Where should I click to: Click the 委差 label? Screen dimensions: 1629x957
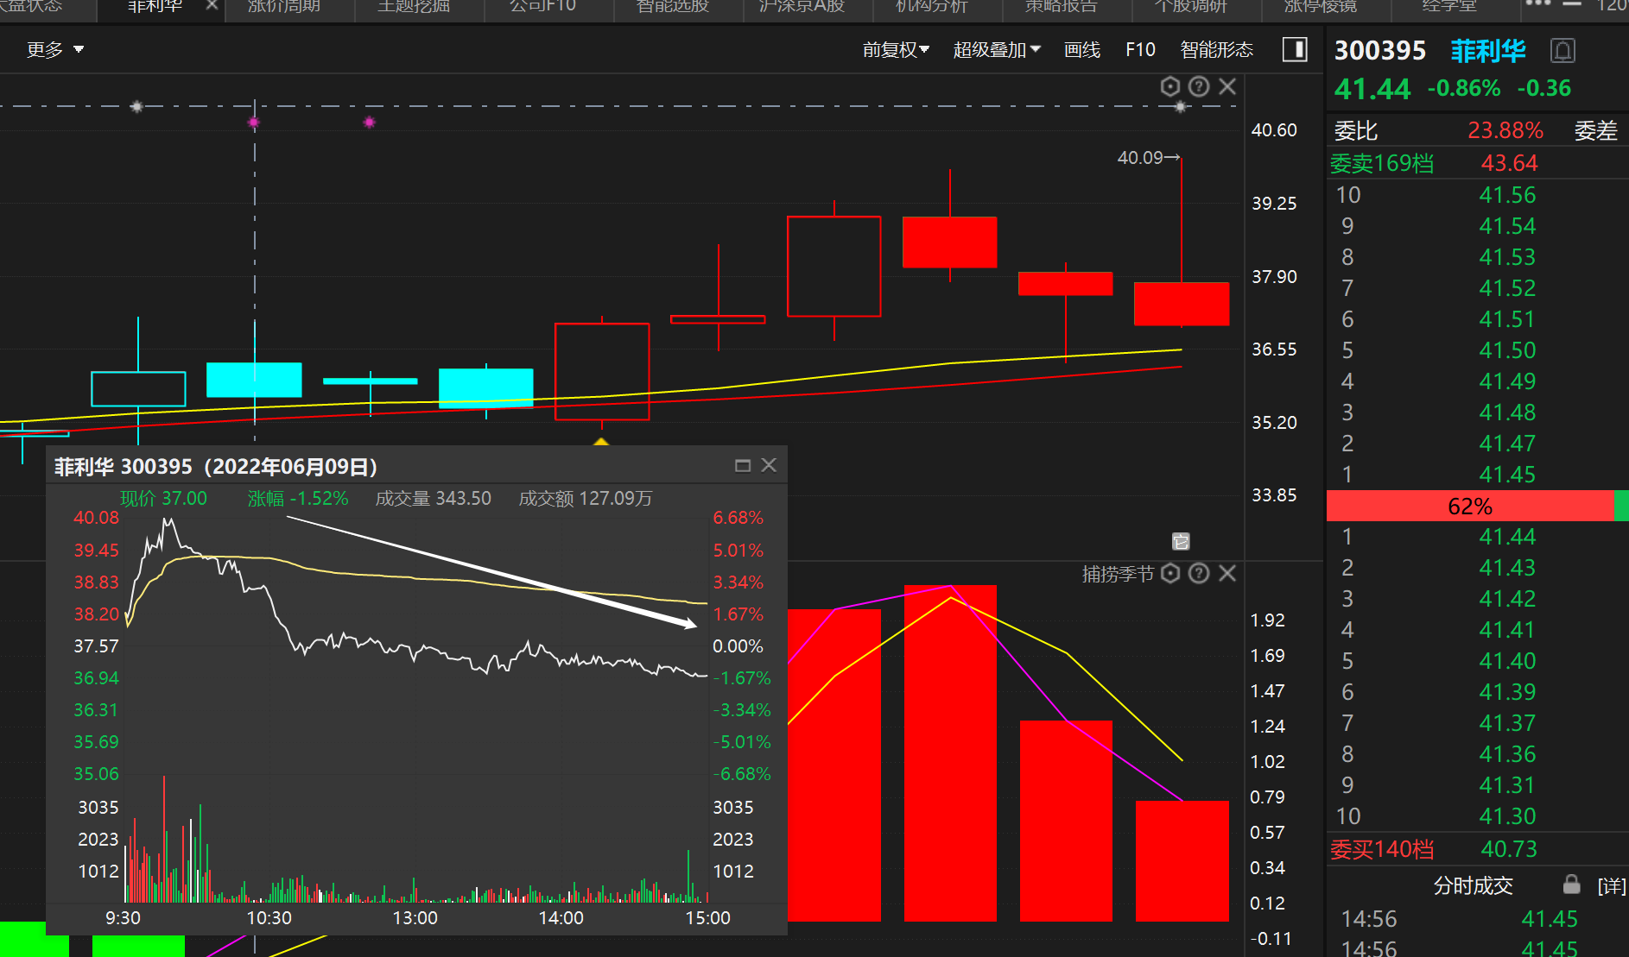[x=1595, y=130]
